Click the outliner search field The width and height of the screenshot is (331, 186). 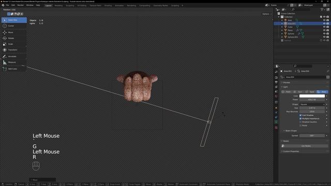tap(301, 9)
